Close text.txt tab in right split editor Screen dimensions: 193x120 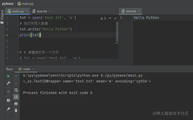coord(139,11)
